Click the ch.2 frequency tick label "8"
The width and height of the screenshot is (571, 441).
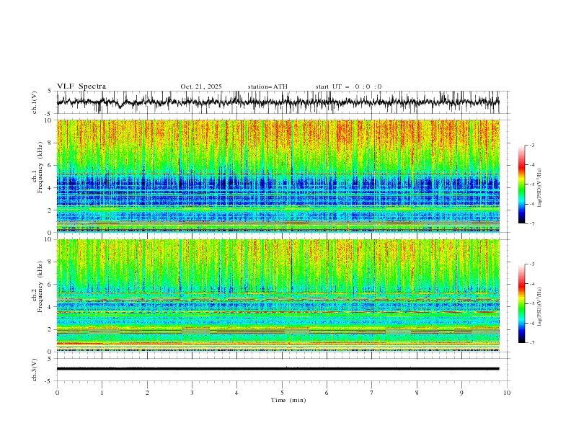coord(50,262)
